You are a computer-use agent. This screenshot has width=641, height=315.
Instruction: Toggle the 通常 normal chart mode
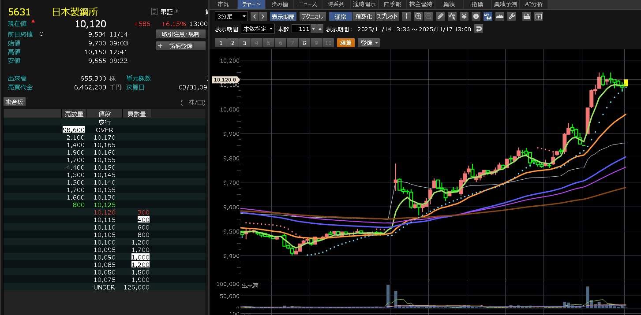click(x=341, y=16)
